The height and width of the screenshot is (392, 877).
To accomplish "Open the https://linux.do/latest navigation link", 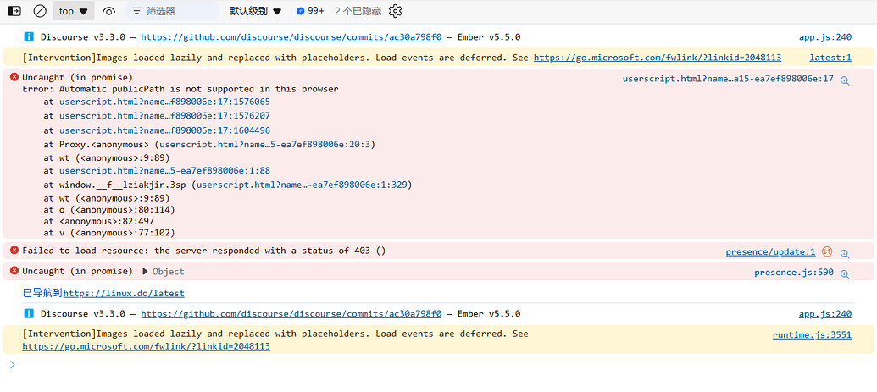I will pos(124,293).
